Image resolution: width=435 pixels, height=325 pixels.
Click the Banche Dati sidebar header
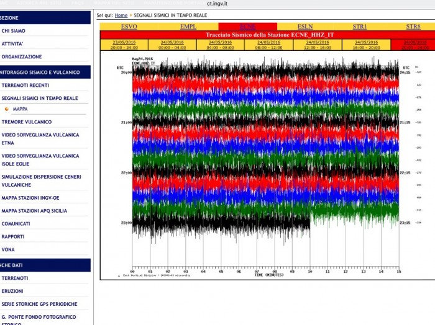pyautogui.click(x=45, y=265)
